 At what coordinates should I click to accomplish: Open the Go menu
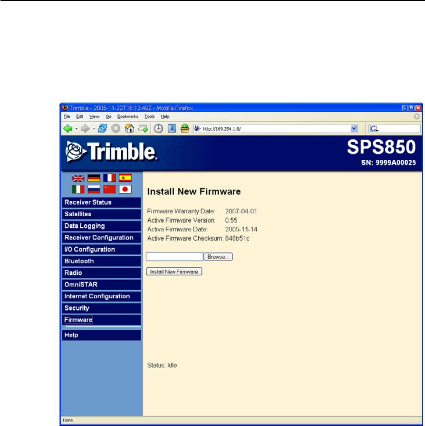(108, 116)
